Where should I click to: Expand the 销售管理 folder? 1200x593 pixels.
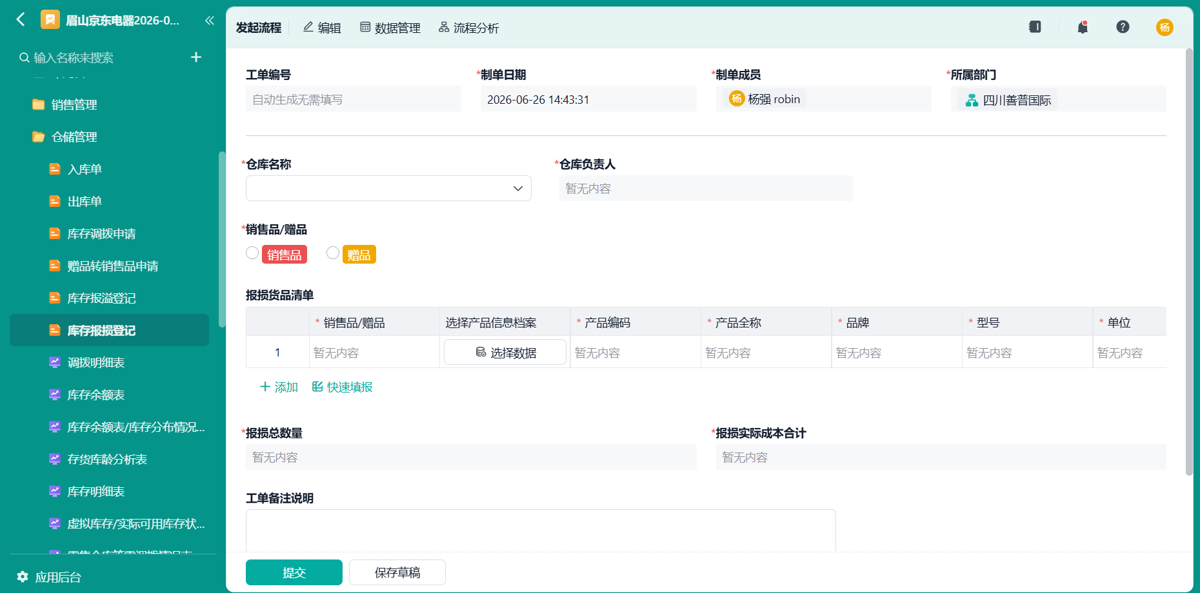pos(74,104)
